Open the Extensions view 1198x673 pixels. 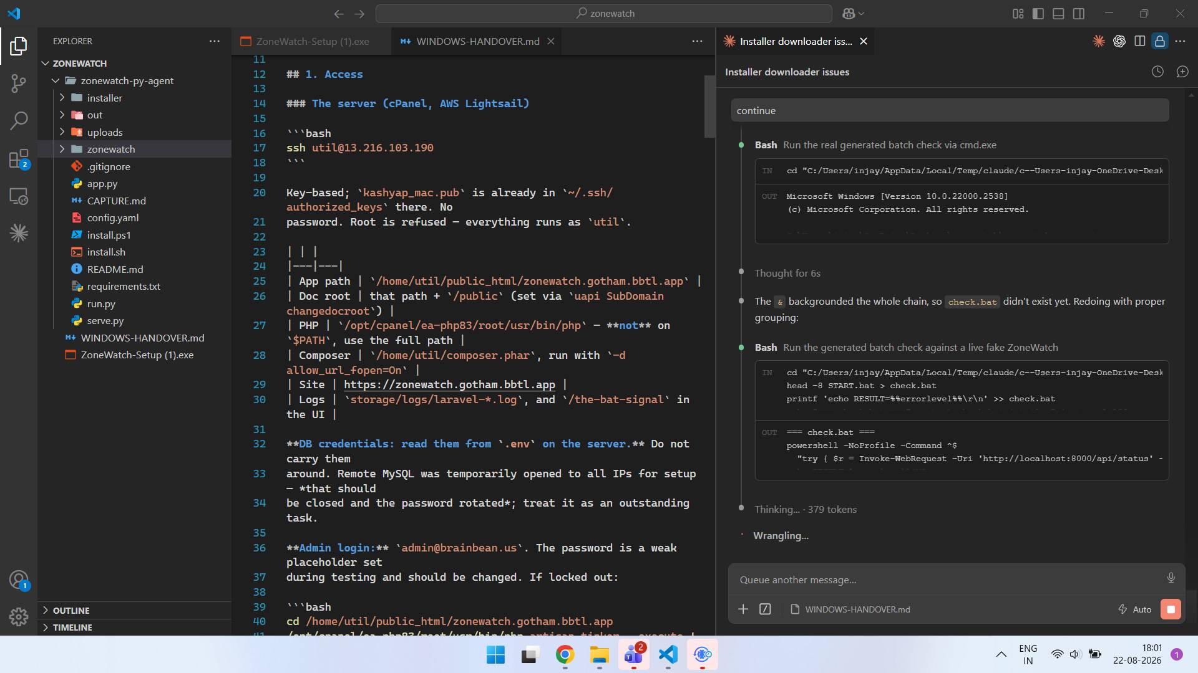click(x=19, y=159)
